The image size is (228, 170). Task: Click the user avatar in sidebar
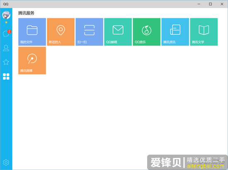pyautogui.click(x=6, y=15)
